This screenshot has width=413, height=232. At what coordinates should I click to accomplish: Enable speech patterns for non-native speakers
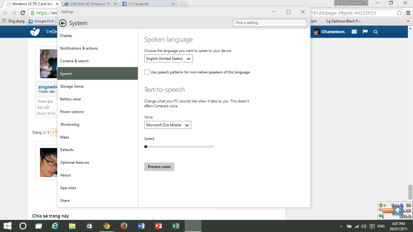pyautogui.click(x=147, y=72)
